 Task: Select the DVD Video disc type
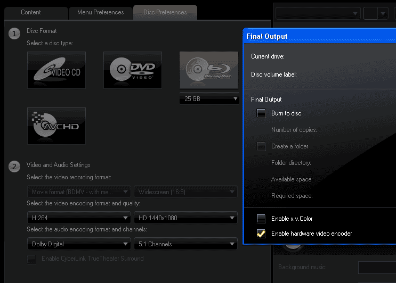[x=133, y=70]
